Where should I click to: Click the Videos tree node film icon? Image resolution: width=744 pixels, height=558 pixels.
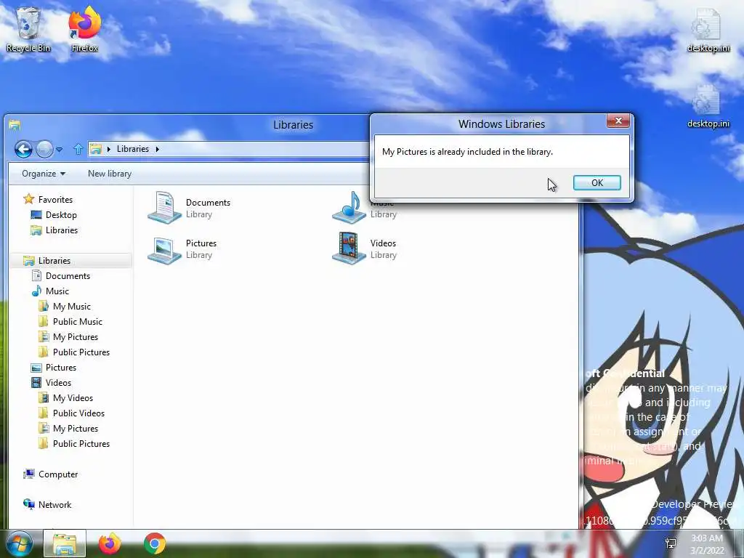36,382
